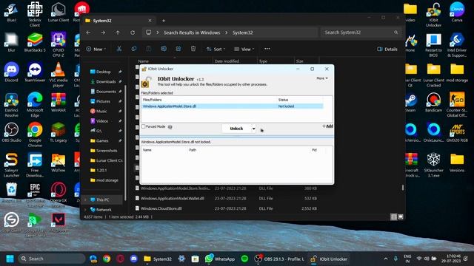Click the Copy icon in Explorer toolbar
474x266 pixels.
pyautogui.click(x=134, y=49)
